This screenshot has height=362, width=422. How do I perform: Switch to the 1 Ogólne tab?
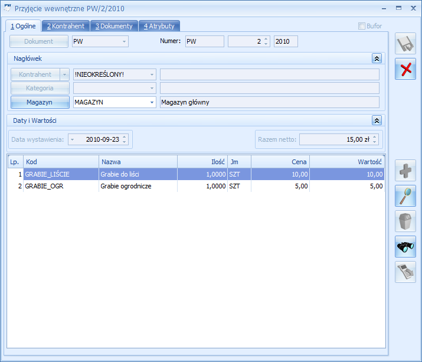[23, 26]
